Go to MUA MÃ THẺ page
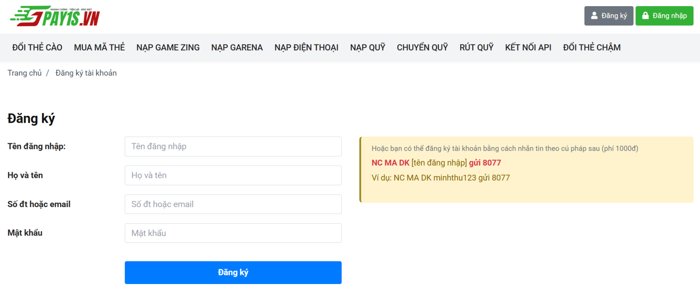Viewport: 700px width, 298px height. click(x=99, y=48)
